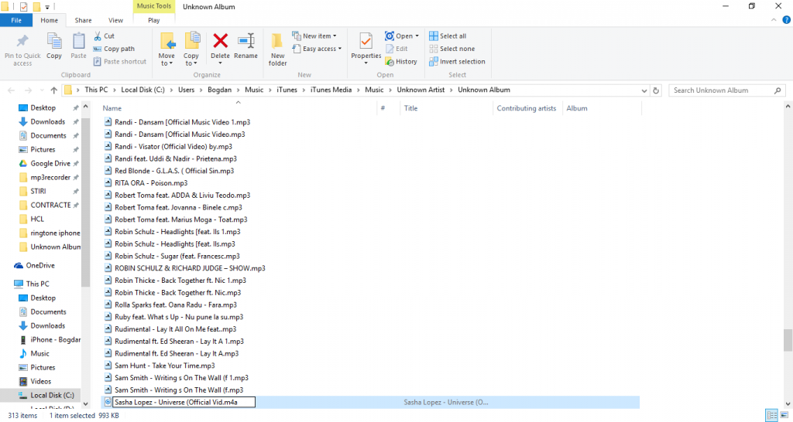Create a New folder from the ribbon
Image resolution: width=793 pixels, height=422 pixels.
coord(277,49)
